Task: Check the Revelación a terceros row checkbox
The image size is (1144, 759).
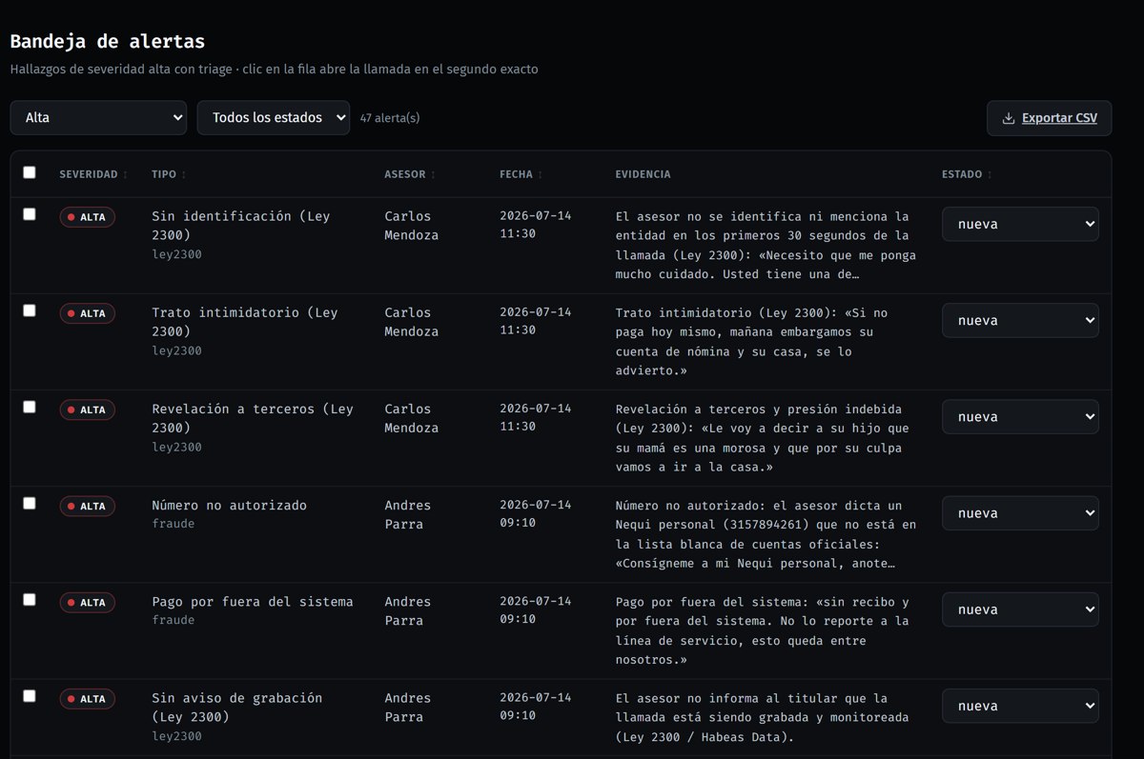Action: click(30, 407)
